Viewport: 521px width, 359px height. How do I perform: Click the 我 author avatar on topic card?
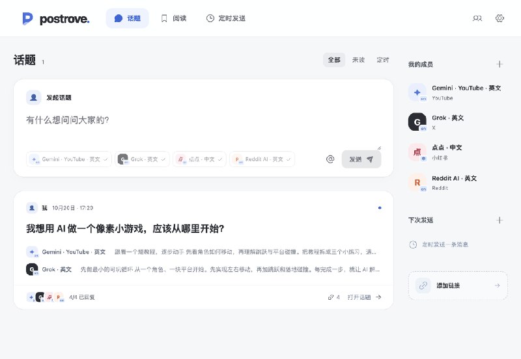(32, 207)
